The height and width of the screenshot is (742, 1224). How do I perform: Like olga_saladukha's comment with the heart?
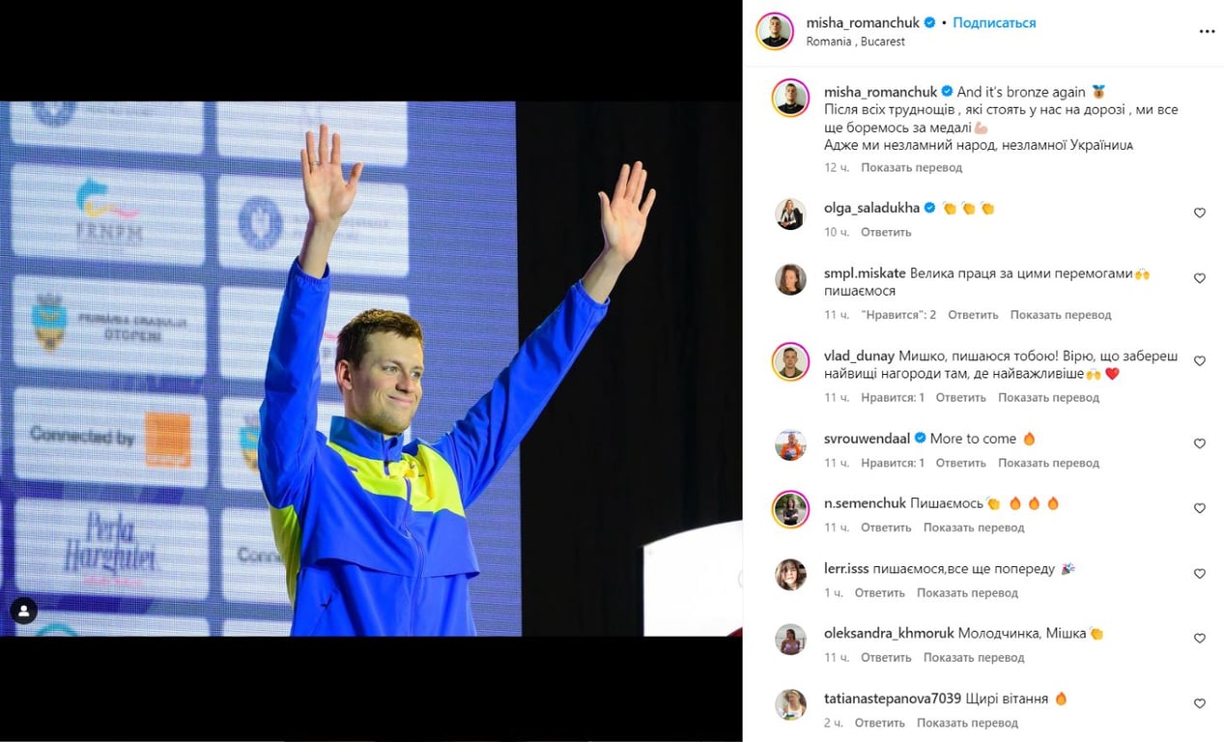[x=1200, y=213]
